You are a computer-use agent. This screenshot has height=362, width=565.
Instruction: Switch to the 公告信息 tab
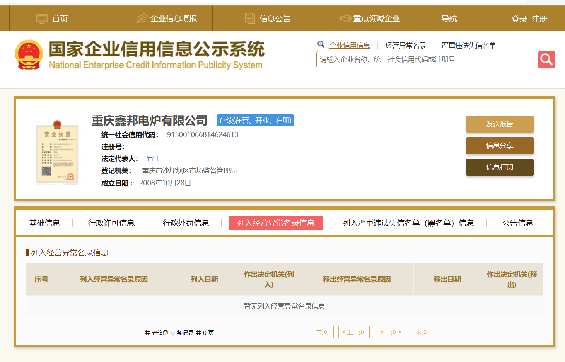pyautogui.click(x=518, y=223)
